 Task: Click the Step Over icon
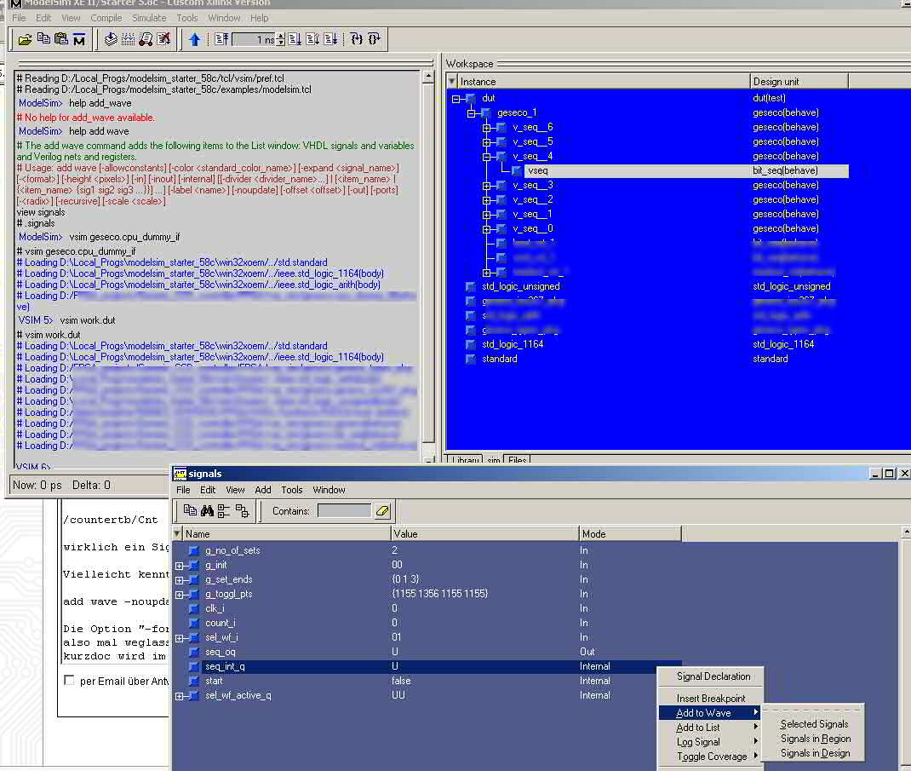click(x=374, y=39)
